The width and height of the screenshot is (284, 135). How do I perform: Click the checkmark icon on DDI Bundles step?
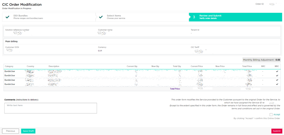7,17
